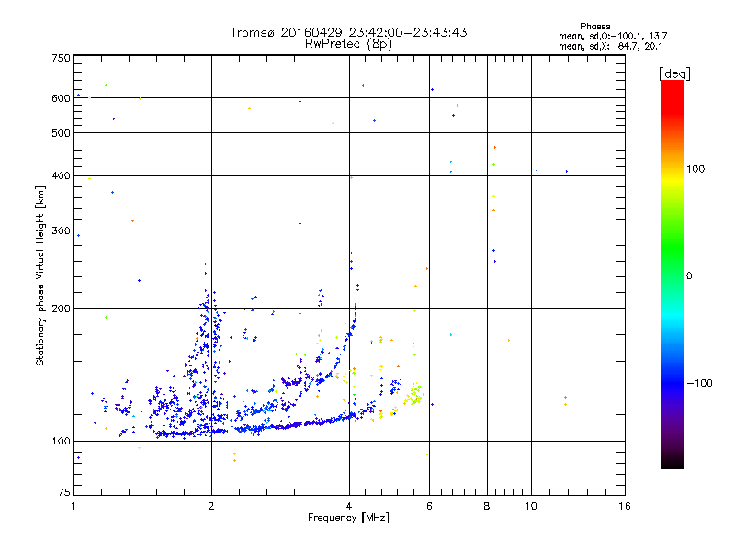Click the y-axis '600' tick label
735x551 pixels.
62,98
